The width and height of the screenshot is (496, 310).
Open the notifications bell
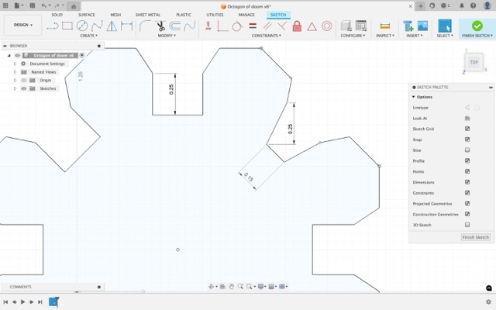[462, 5]
